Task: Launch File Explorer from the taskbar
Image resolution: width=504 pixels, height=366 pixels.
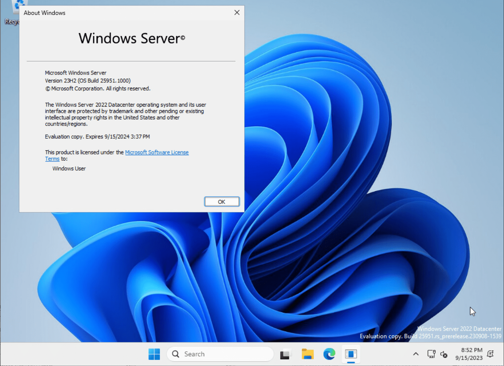Action: 307,354
